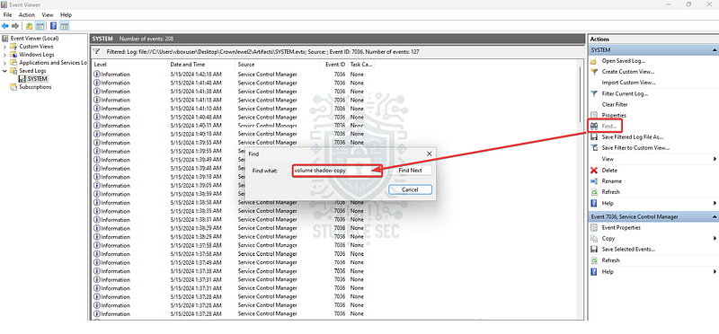Click Save Filter to Custom View action
This screenshot has width=719, height=334.
(635, 148)
